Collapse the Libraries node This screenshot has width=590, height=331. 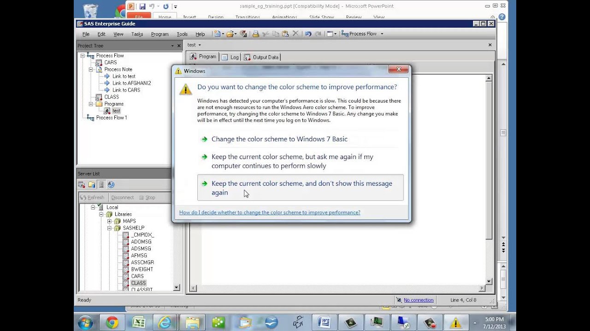click(x=101, y=214)
